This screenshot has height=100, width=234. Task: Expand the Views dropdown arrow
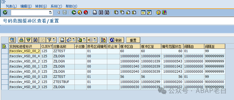pyautogui.click(x=74, y=40)
